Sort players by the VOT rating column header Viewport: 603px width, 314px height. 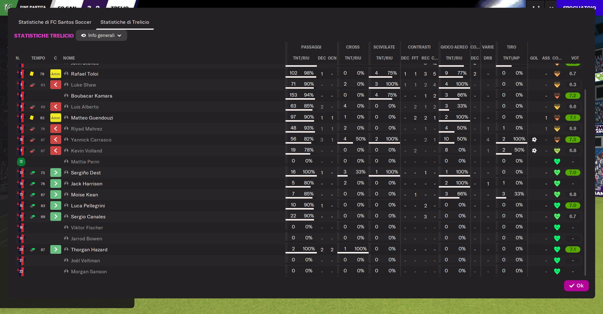point(575,58)
